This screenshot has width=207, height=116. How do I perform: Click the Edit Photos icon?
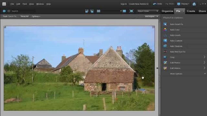tap(165, 63)
